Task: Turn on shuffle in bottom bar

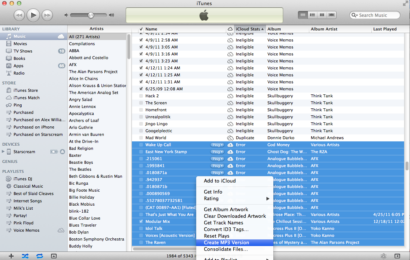Action: coord(25,256)
